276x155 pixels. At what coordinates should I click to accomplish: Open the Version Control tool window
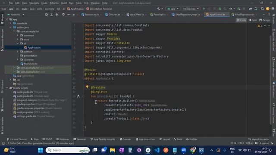pyautogui.click(x=17, y=139)
